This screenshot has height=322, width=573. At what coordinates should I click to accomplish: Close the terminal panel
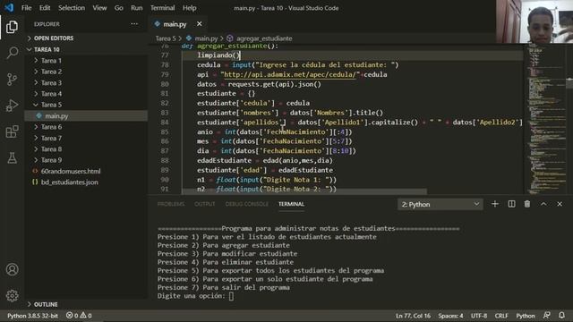pyautogui.click(x=560, y=204)
